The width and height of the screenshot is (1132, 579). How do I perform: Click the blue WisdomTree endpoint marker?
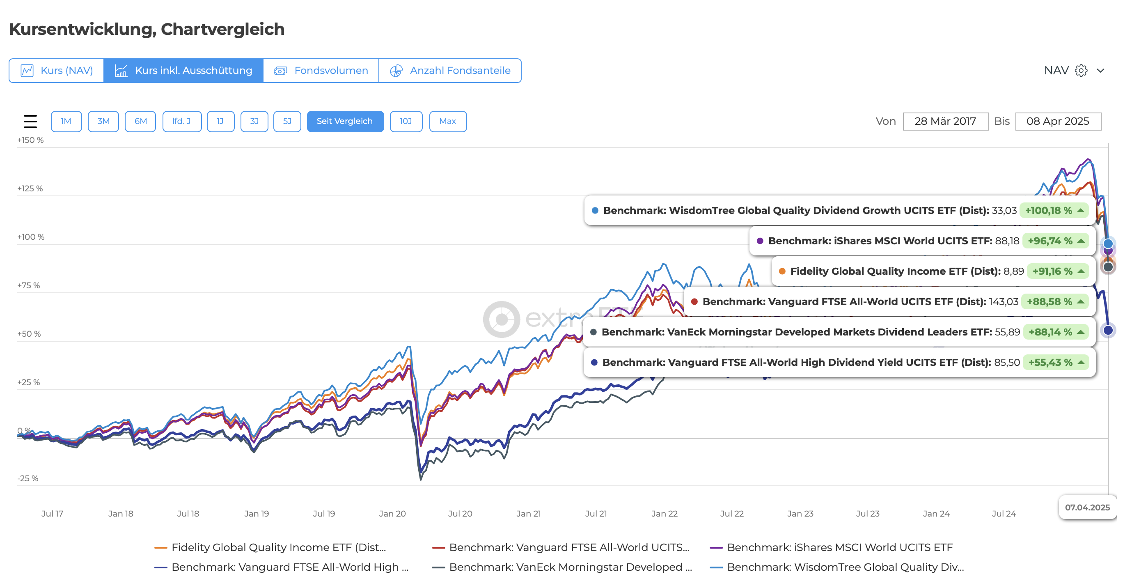pos(1108,243)
